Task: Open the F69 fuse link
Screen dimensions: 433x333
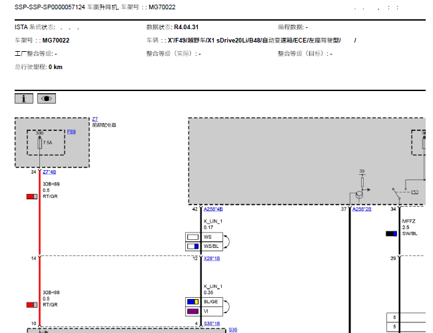Action: [x=71, y=132]
